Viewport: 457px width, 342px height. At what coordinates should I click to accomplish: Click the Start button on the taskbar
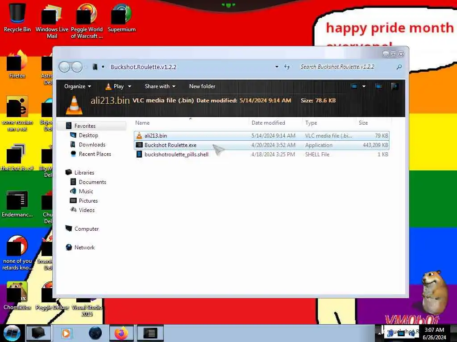click(12, 333)
